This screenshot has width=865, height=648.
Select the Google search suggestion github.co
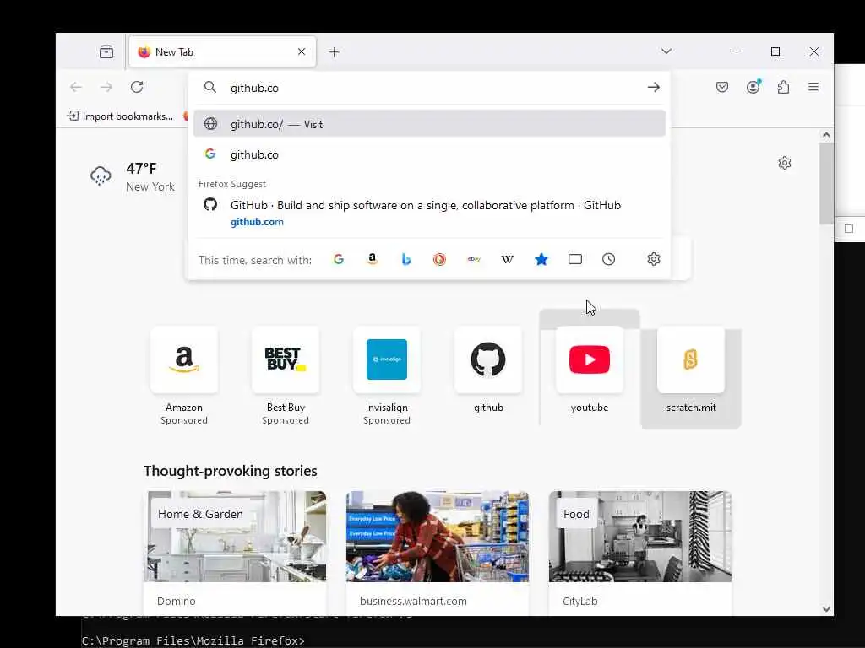(x=429, y=155)
